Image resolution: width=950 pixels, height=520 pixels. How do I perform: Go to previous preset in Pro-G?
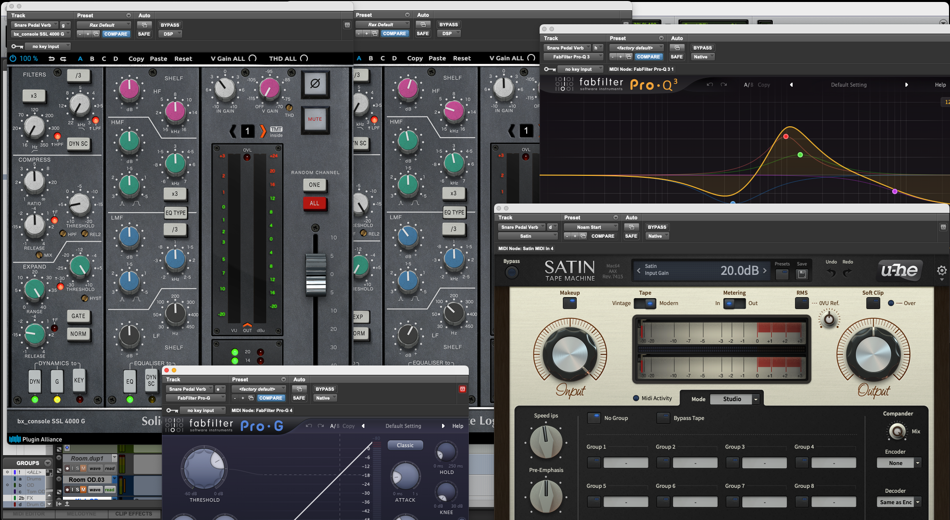pyautogui.click(x=363, y=426)
